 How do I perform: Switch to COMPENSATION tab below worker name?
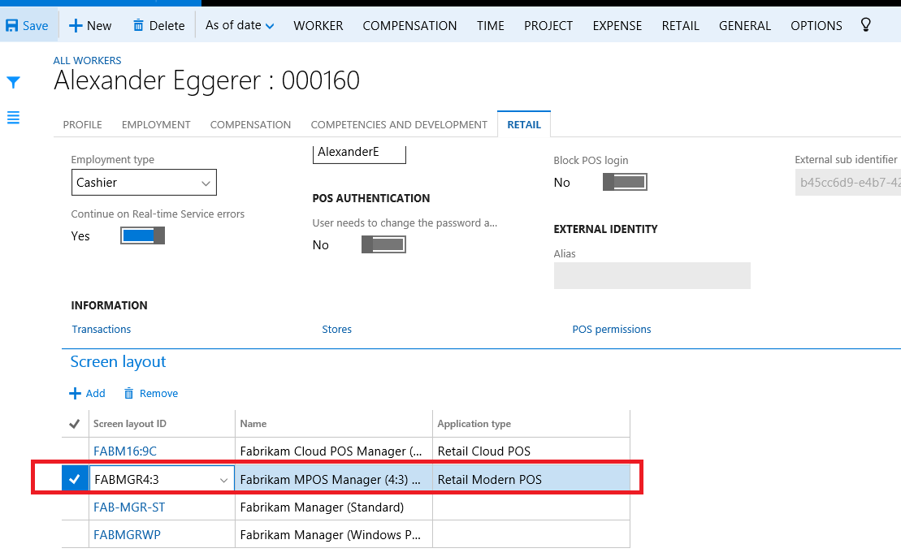point(250,124)
